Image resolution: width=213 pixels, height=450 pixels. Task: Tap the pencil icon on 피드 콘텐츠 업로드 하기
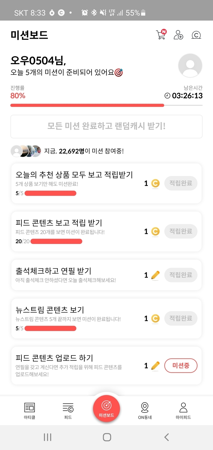(155, 365)
